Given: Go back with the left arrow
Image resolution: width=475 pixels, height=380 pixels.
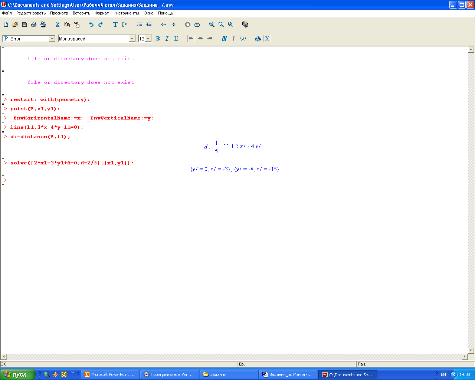Looking at the screenshot, I should 163,24.
